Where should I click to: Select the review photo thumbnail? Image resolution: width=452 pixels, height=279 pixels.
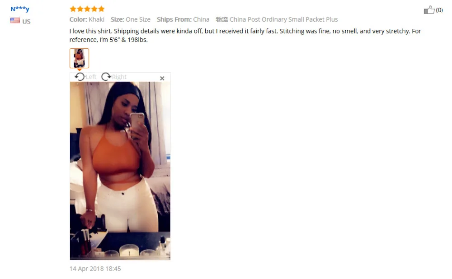[x=79, y=58]
